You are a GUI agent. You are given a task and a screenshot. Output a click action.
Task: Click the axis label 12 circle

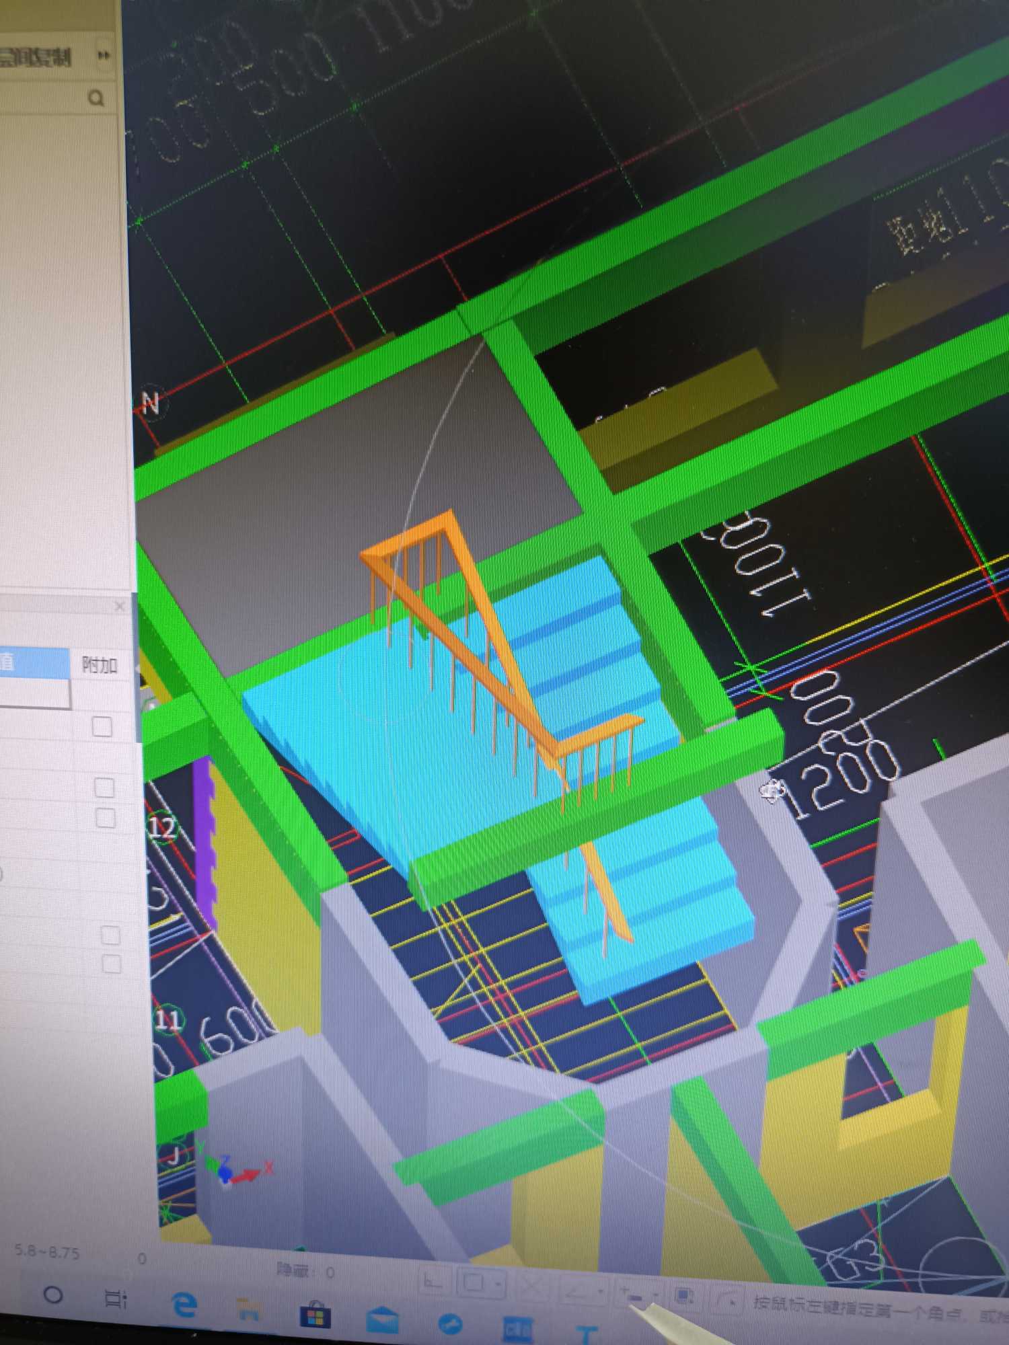[x=162, y=827]
